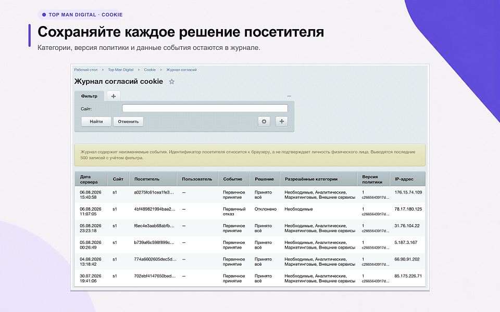Screen dimensions: 500x312
Task: Open Cookie breadcrumb link
Action: pyautogui.click(x=150, y=70)
